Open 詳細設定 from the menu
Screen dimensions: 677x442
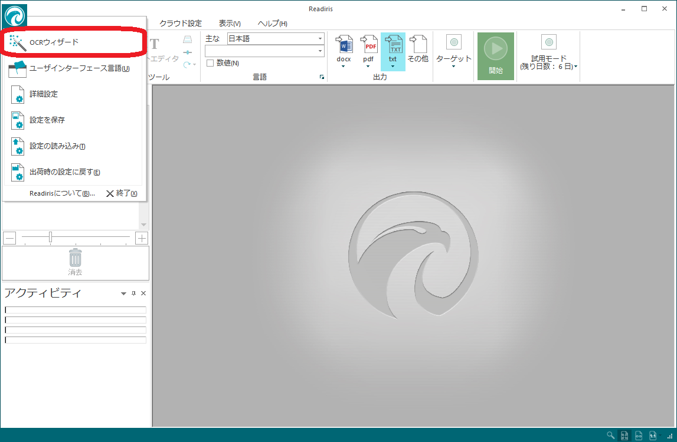(73, 94)
